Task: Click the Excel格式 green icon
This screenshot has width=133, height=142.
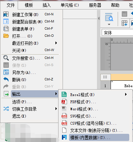Action: coord(64,94)
